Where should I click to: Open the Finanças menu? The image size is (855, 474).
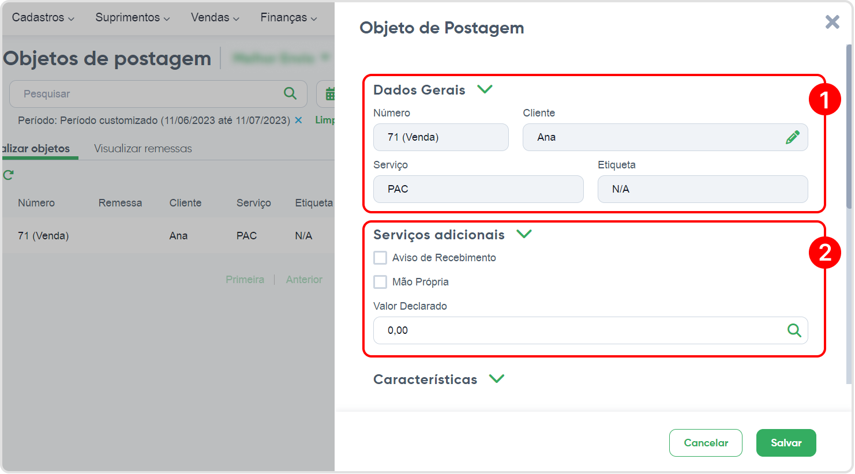[x=288, y=18]
